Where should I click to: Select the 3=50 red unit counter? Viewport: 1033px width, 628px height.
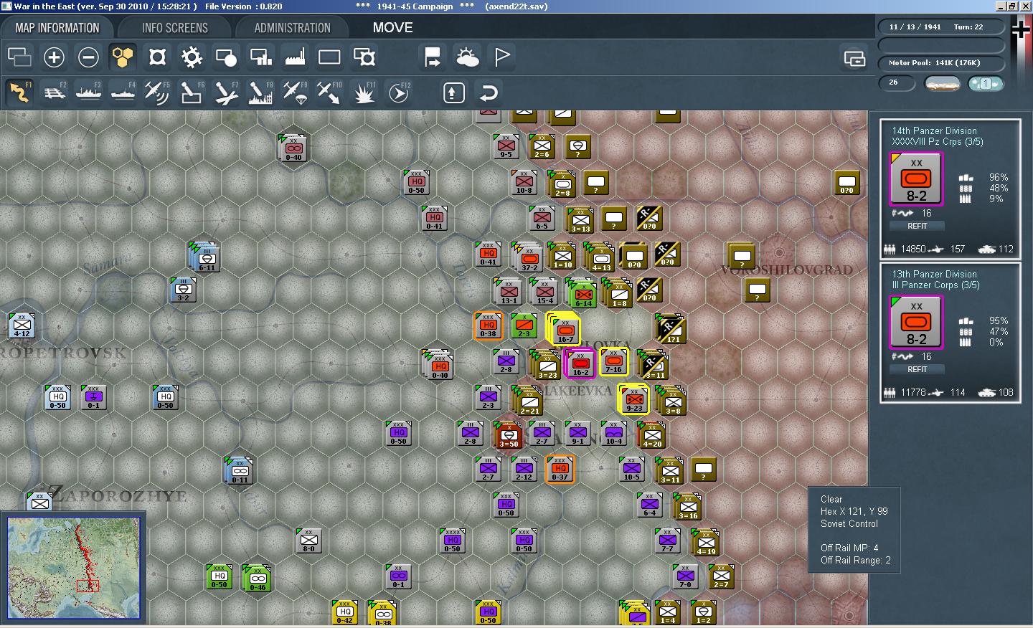[x=509, y=435]
